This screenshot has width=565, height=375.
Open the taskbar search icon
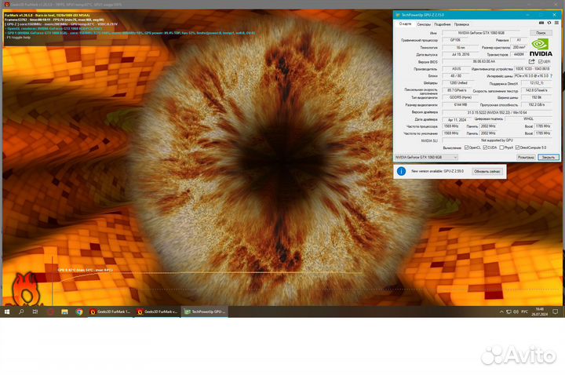[x=21, y=311]
